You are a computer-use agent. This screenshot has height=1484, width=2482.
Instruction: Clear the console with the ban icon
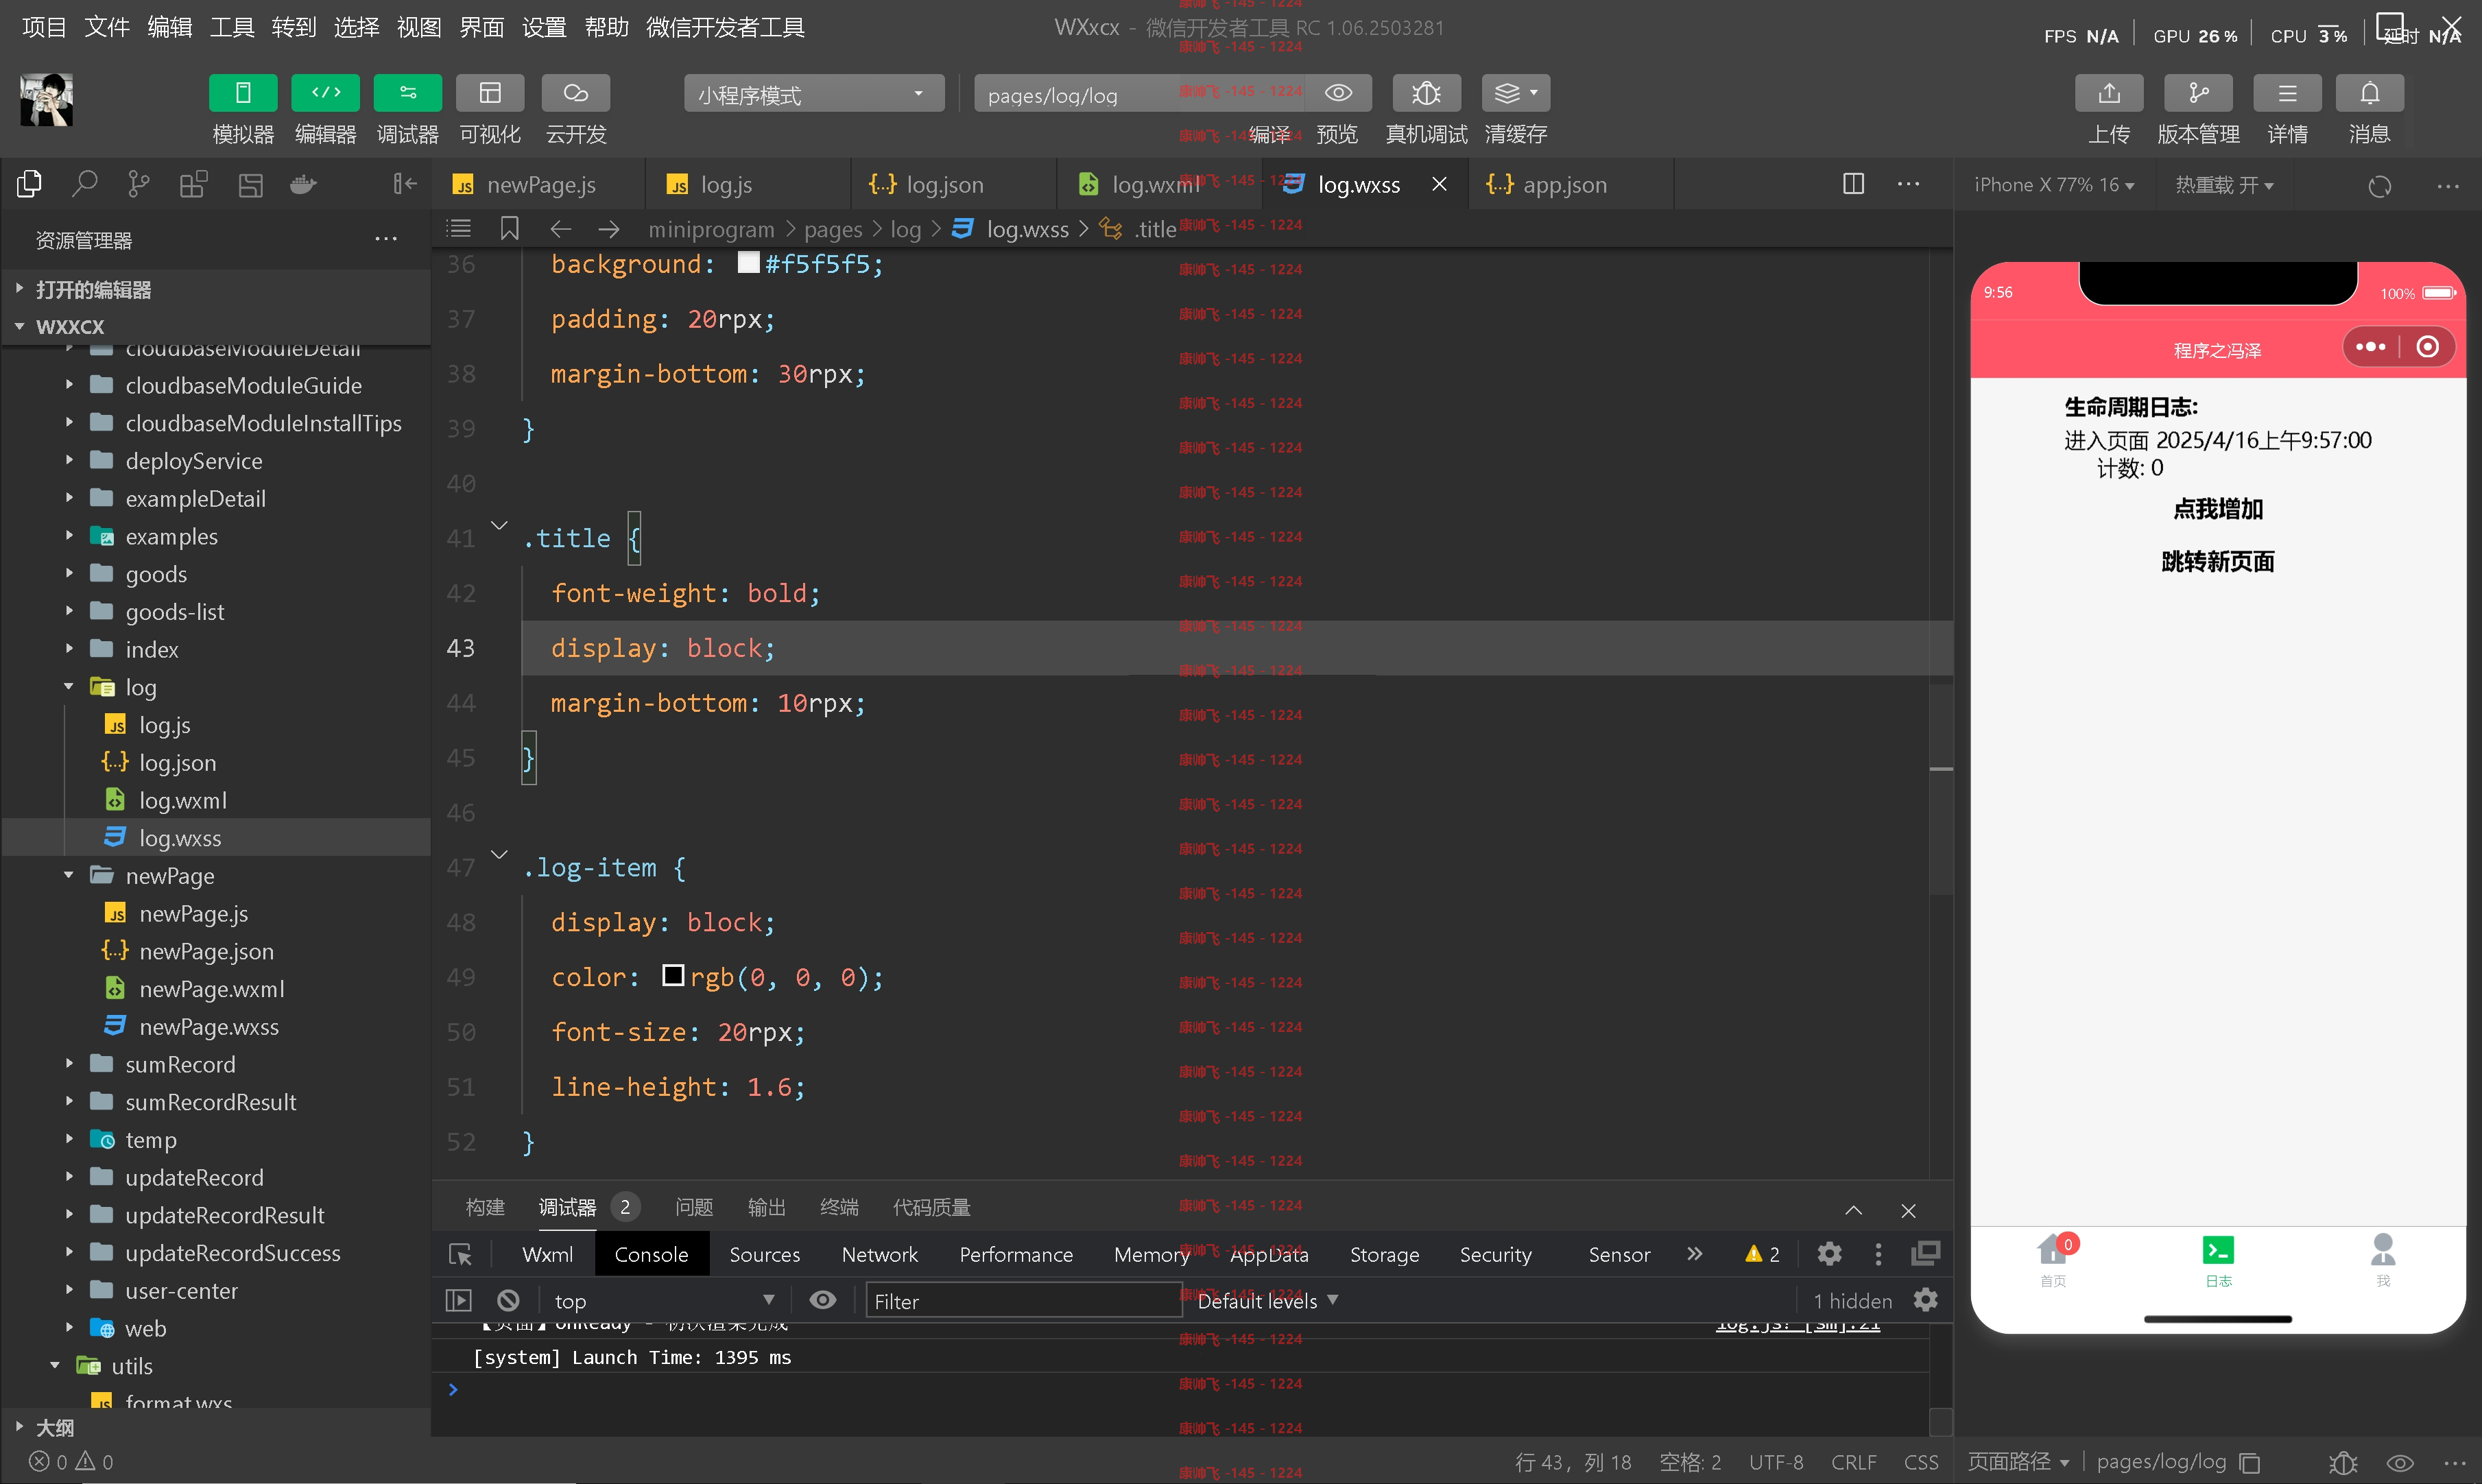508,1300
